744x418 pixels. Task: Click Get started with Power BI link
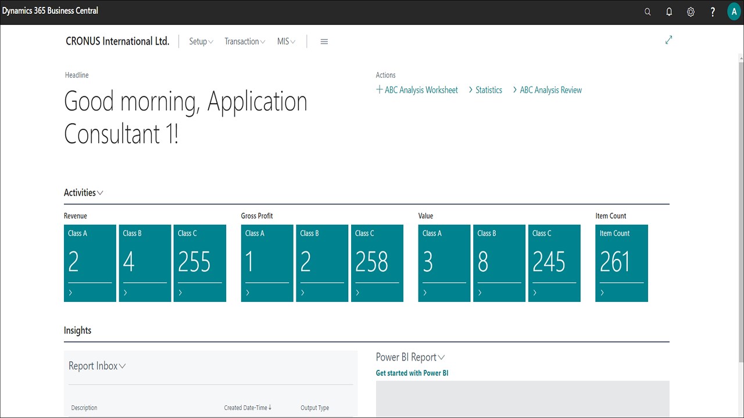[x=412, y=373]
